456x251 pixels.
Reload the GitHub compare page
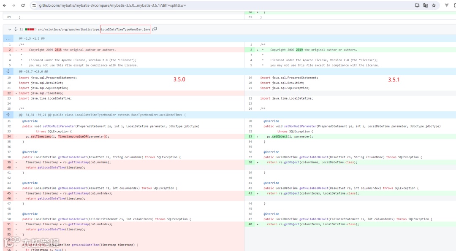coord(23,5)
